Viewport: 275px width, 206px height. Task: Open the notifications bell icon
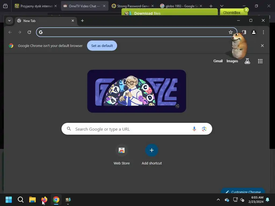268,200
